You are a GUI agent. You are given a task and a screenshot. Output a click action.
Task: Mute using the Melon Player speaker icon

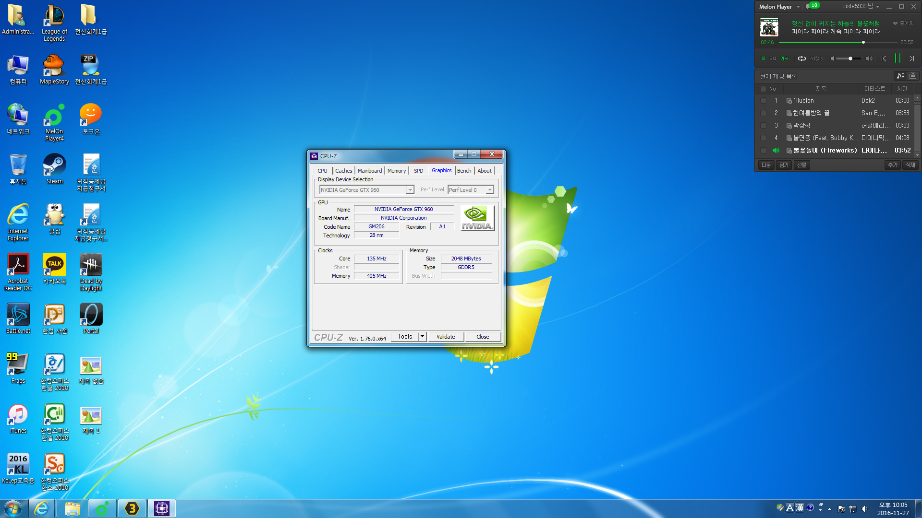click(833, 59)
